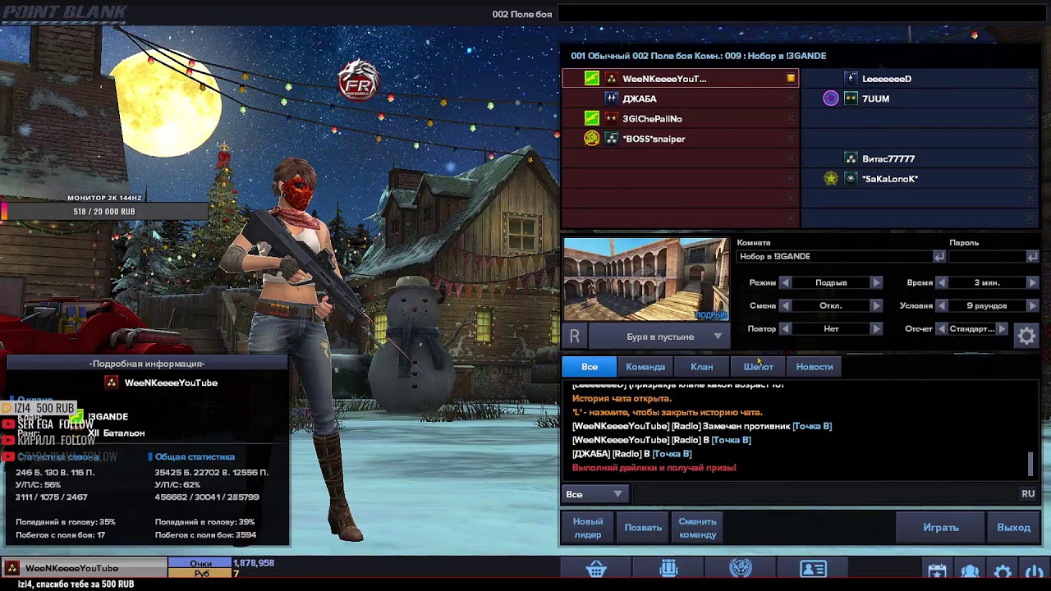Open the profile ID card icon
1051x591 pixels.
[813, 569]
